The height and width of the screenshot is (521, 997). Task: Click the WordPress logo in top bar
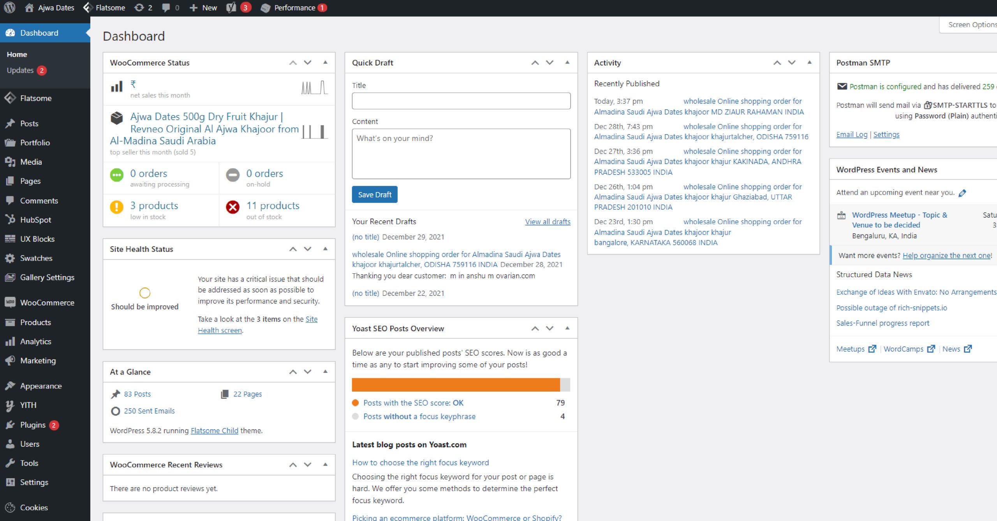tap(10, 8)
